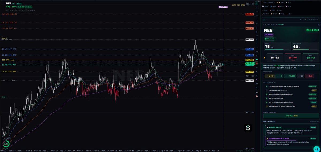Open the SAGE tab
The width and height of the screenshot is (321, 152).
279,10
